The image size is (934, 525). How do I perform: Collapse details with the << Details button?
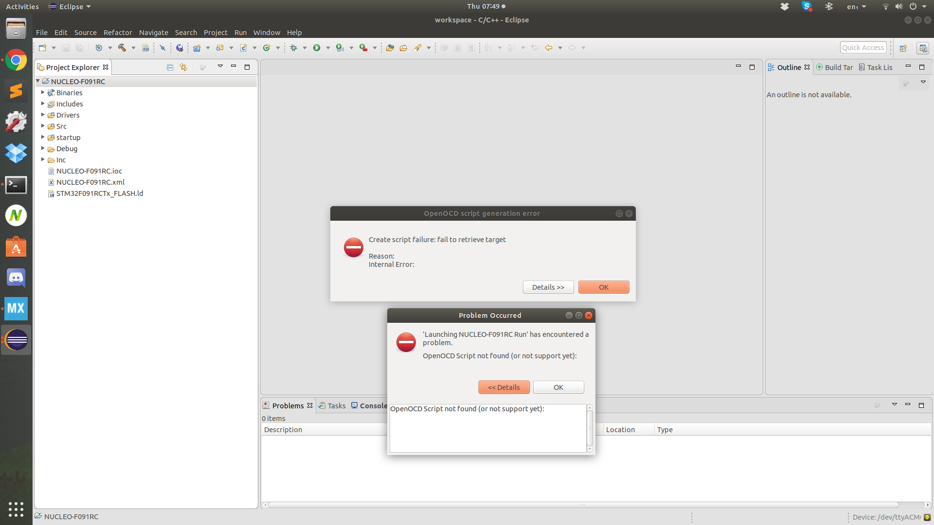[504, 387]
